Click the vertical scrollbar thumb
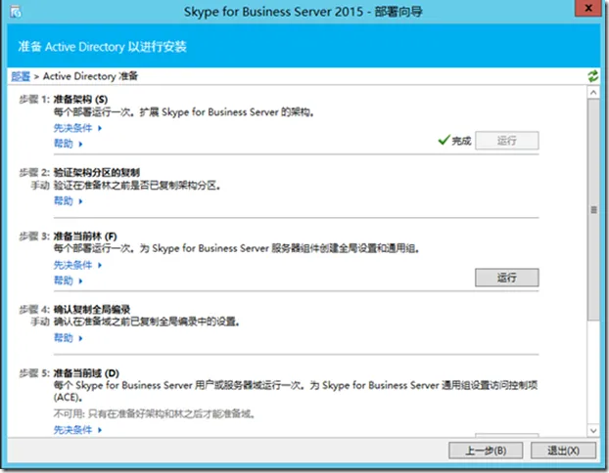Screen dimensions: 609x473 coord(593,209)
